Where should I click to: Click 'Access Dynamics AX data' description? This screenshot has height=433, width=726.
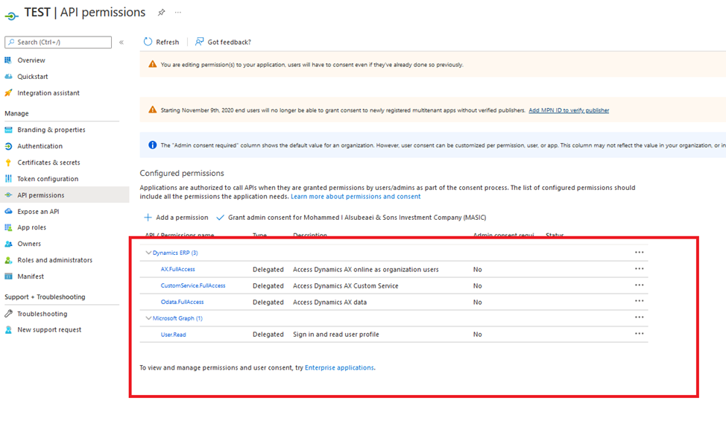(329, 302)
